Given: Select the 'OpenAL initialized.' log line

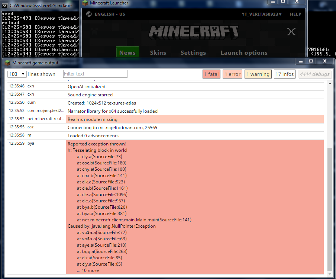Looking at the screenshot, I should 165,86.
